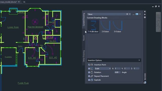
Task: Open a new drawing tab with plus
Action: click(x=24, y=2)
